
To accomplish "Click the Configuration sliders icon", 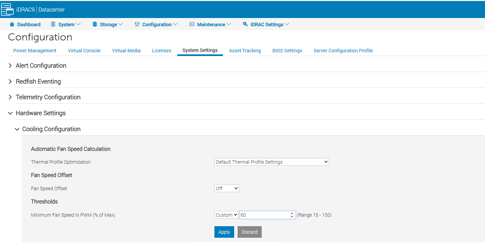I will (137, 24).
